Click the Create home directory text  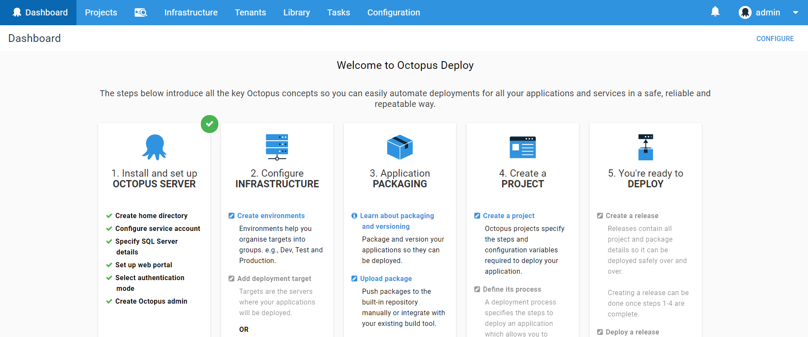[x=151, y=216]
